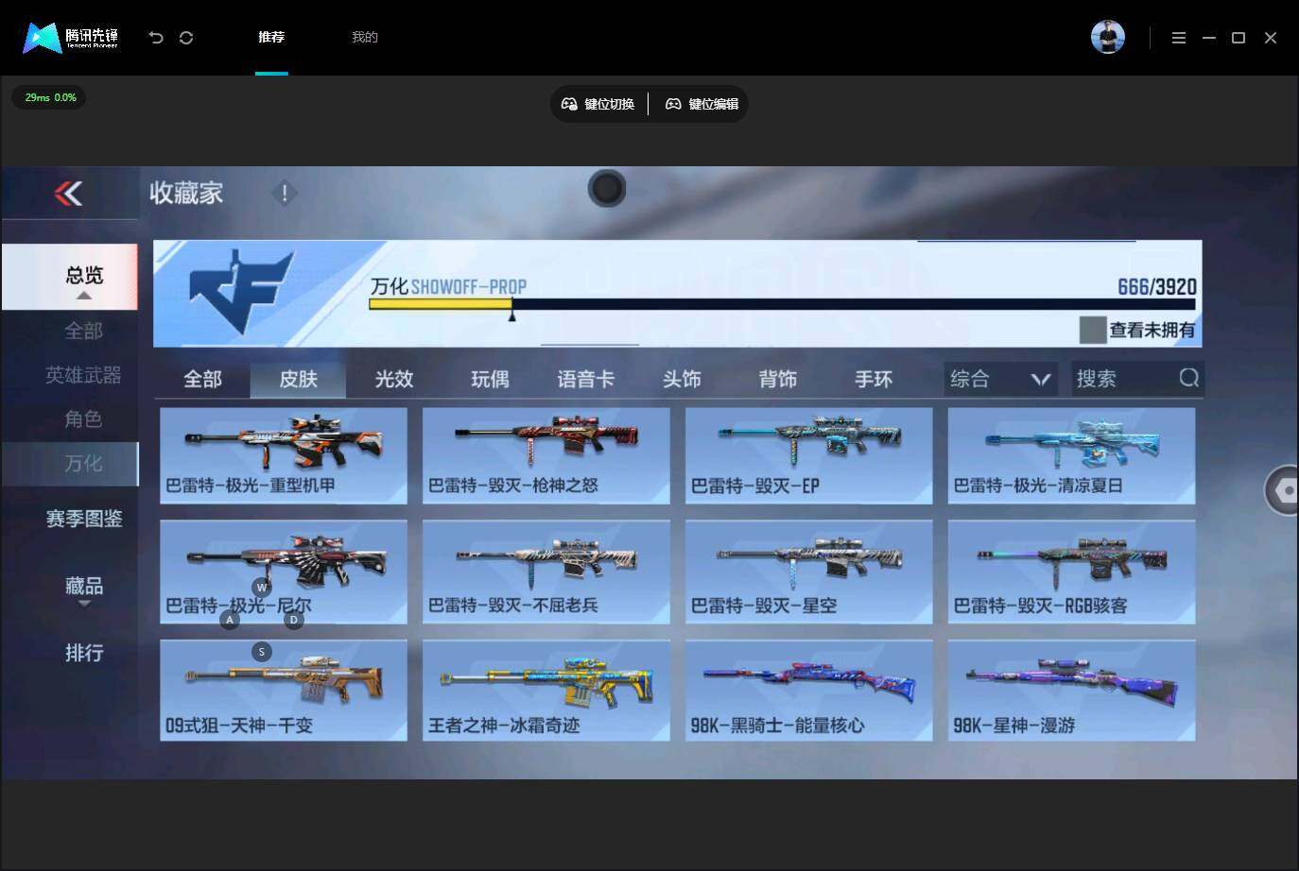This screenshot has width=1299, height=871.
Task: Click the exclamation info icon beside 收藏家
Action: point(285,193)
